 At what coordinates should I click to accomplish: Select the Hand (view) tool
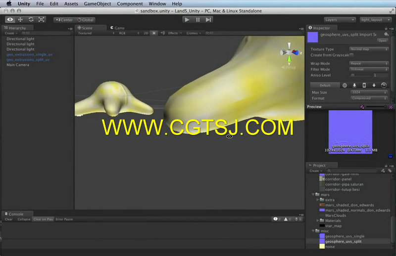[x=10, y=20]
